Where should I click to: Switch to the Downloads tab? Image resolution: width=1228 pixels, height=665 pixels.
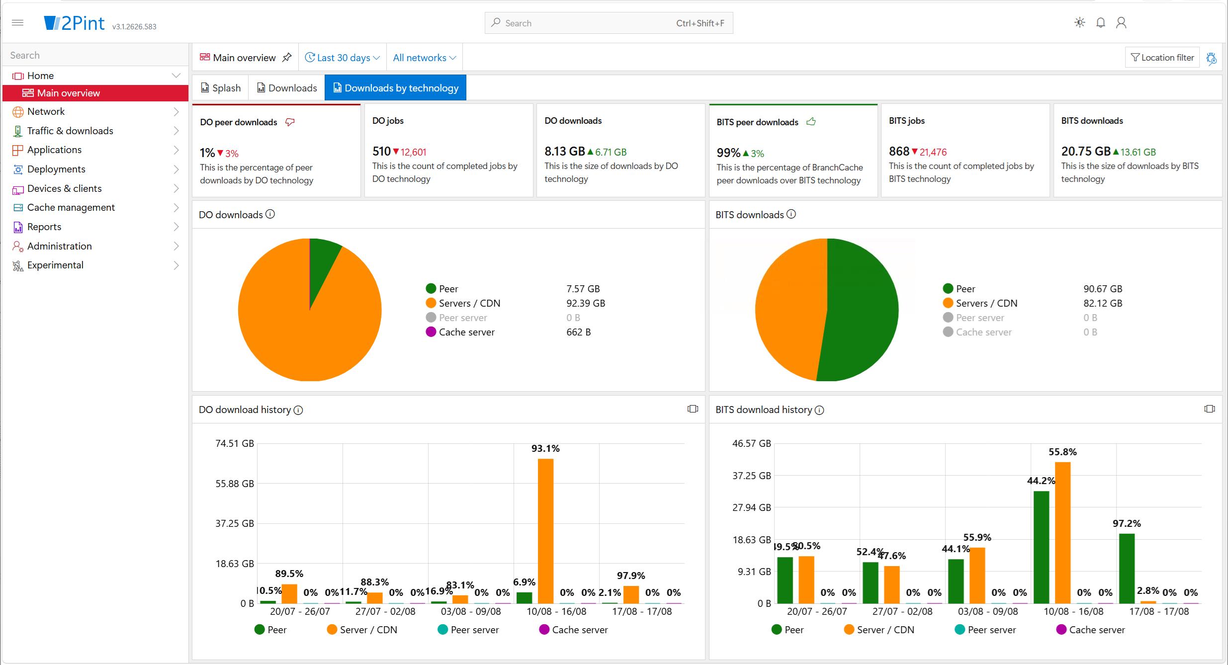click(287, 88)
